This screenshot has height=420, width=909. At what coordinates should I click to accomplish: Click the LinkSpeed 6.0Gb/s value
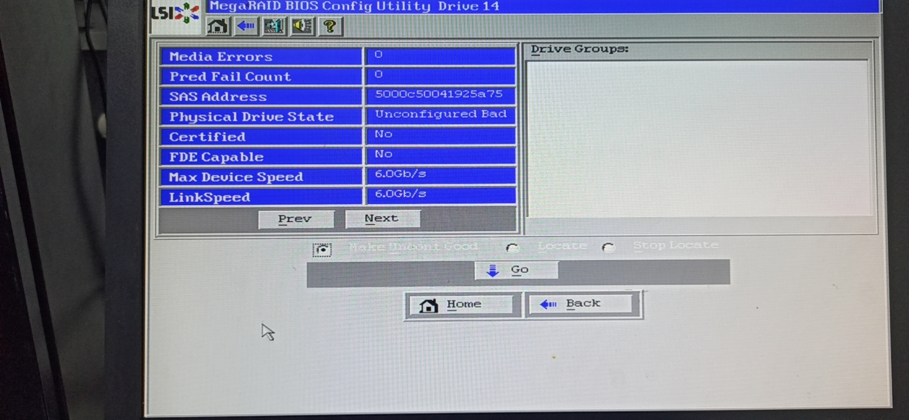[401, 194]
